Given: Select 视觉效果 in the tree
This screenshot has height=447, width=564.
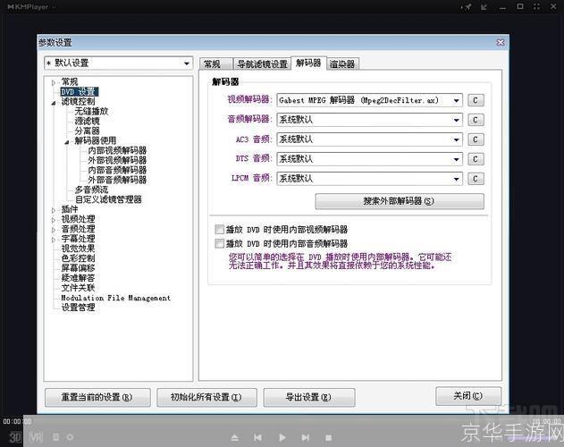Looking at the screenshot, I should [x=78, y=249].
